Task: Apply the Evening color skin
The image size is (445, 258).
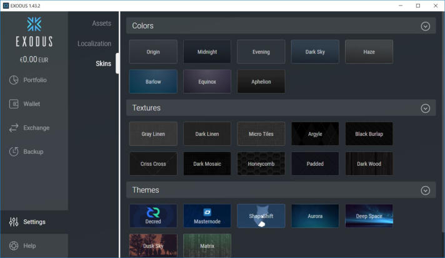Action: tap(261, 52)
